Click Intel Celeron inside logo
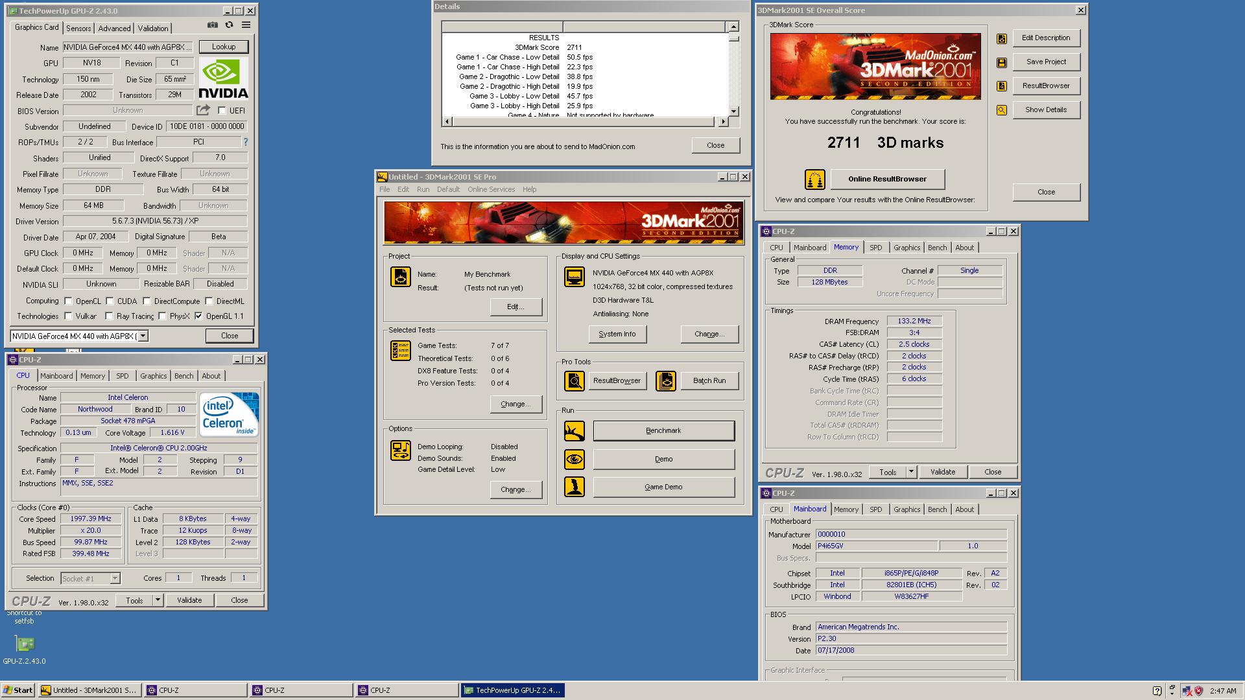 pyautogui.click(x=229, y=414)
